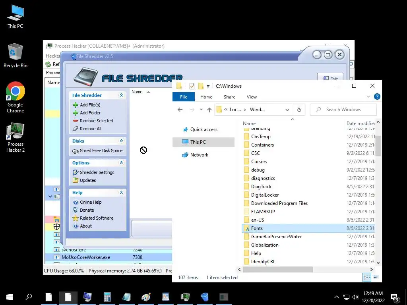The image size is (407, 305).
Task: Open address bar history dropdown
Action: tap(287, 110)
